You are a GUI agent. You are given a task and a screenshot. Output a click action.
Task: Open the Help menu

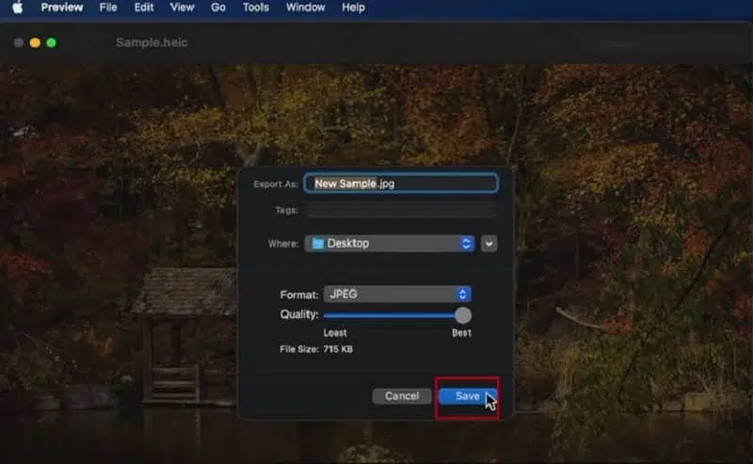(x=354, y=8)
